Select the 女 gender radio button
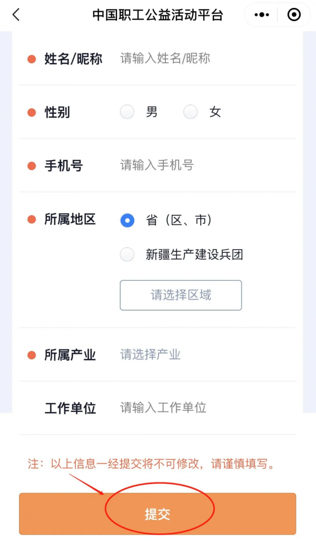 point(190,112)
